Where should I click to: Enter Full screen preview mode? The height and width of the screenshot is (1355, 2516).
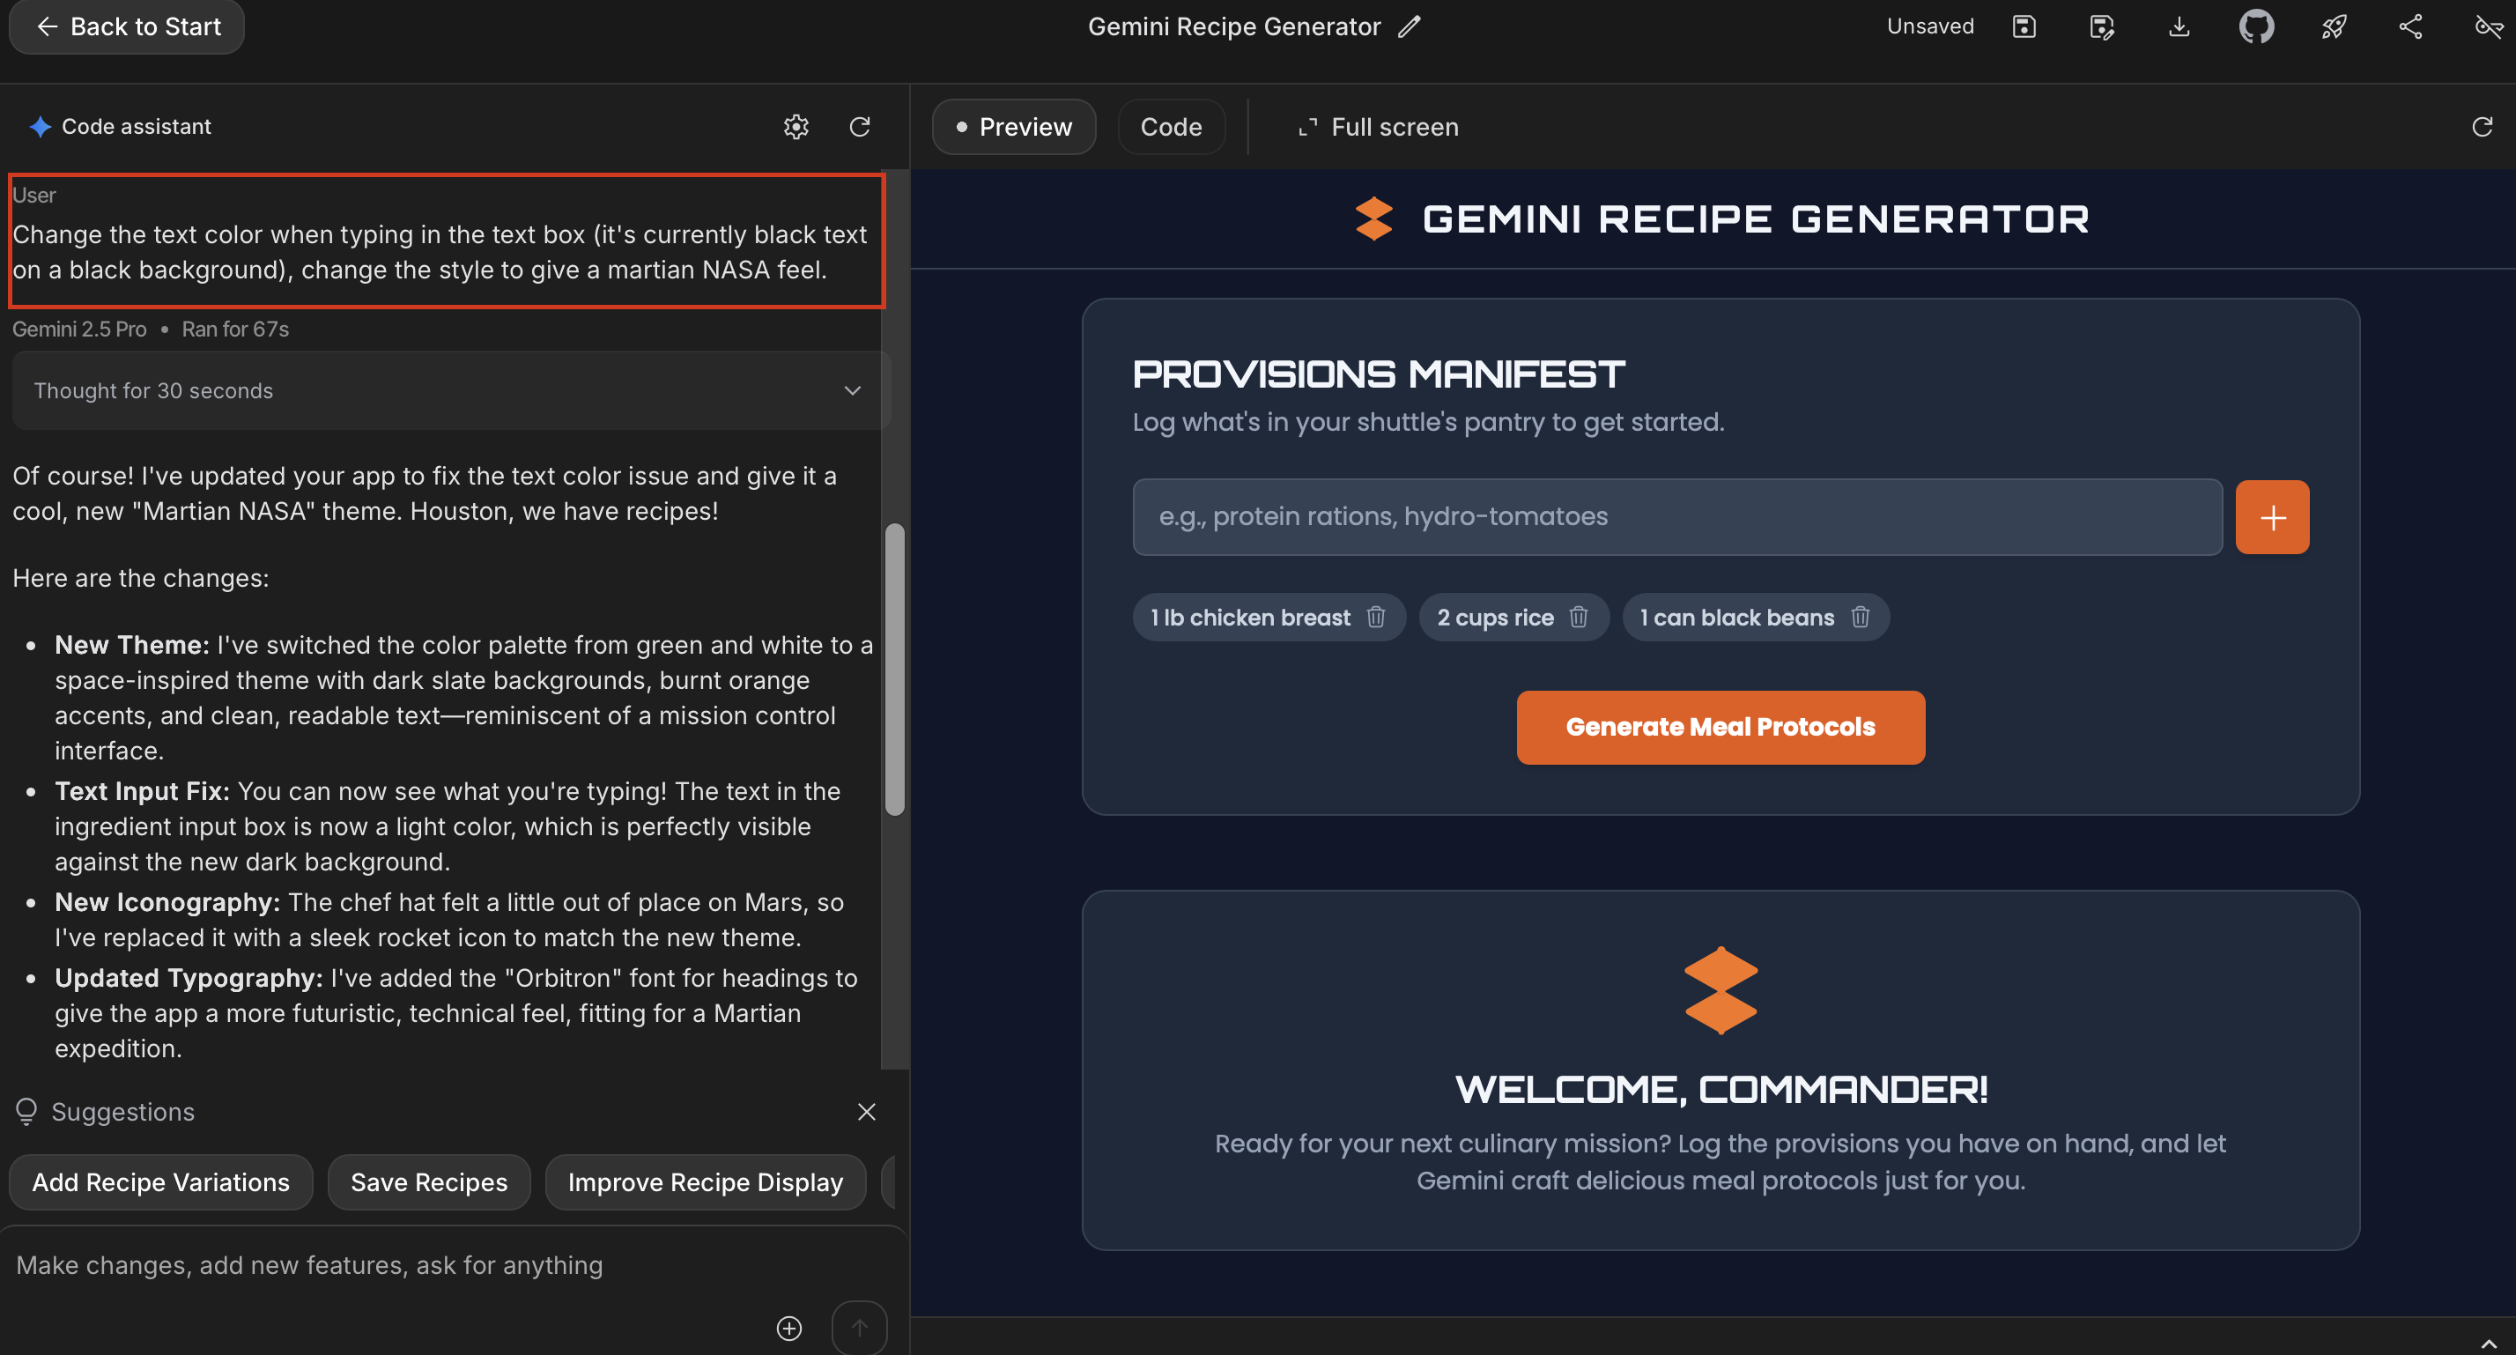1376,126
